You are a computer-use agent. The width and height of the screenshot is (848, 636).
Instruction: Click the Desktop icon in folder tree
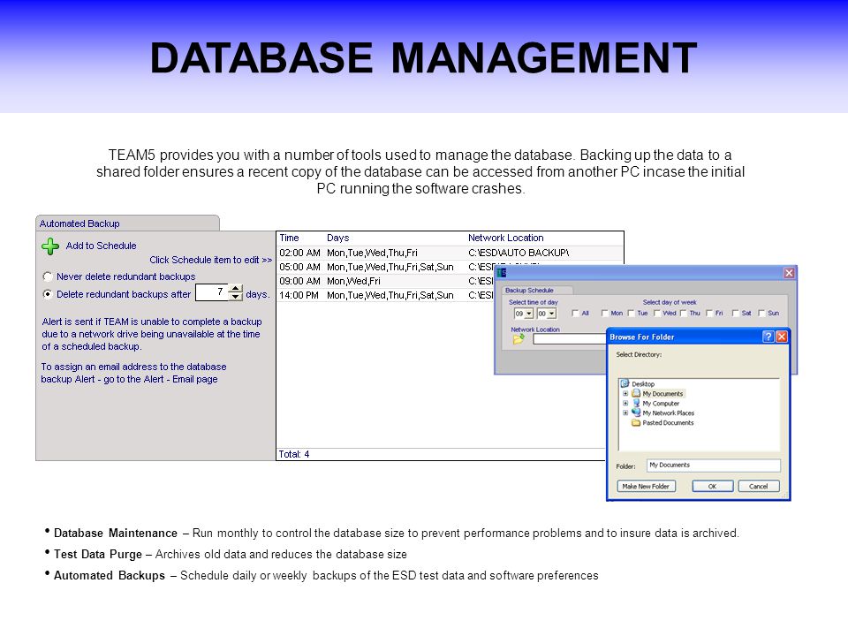click(x=625, y=383)
